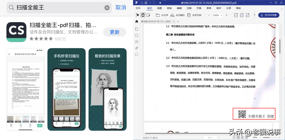
Task: View the first app screenshot with document
Action: (x=25, y=89)
